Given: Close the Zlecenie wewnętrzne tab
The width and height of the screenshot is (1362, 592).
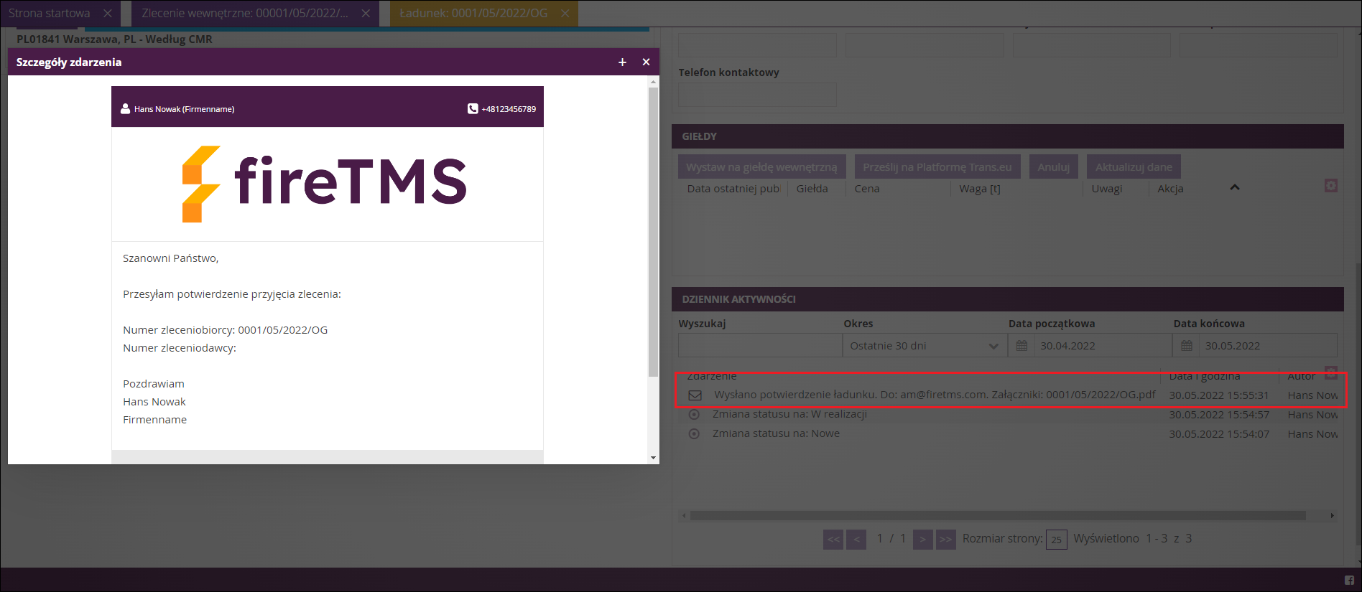Looking at the screenshot, I should coord(366,13).
